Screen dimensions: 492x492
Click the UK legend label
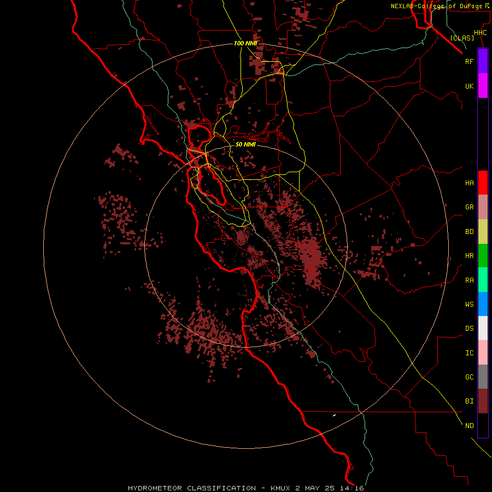click(469, 86)
